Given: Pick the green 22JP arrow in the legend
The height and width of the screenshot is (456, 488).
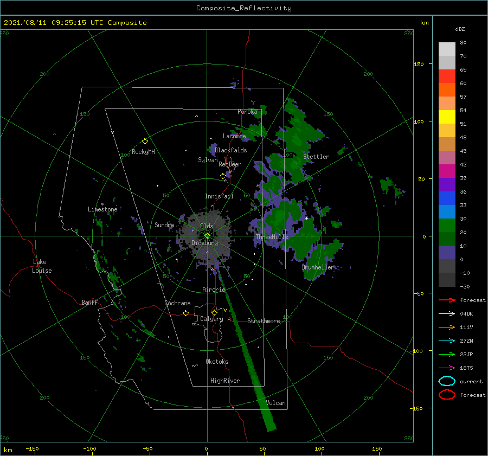Looking at the screenshot, I should [x=447, y=354].
